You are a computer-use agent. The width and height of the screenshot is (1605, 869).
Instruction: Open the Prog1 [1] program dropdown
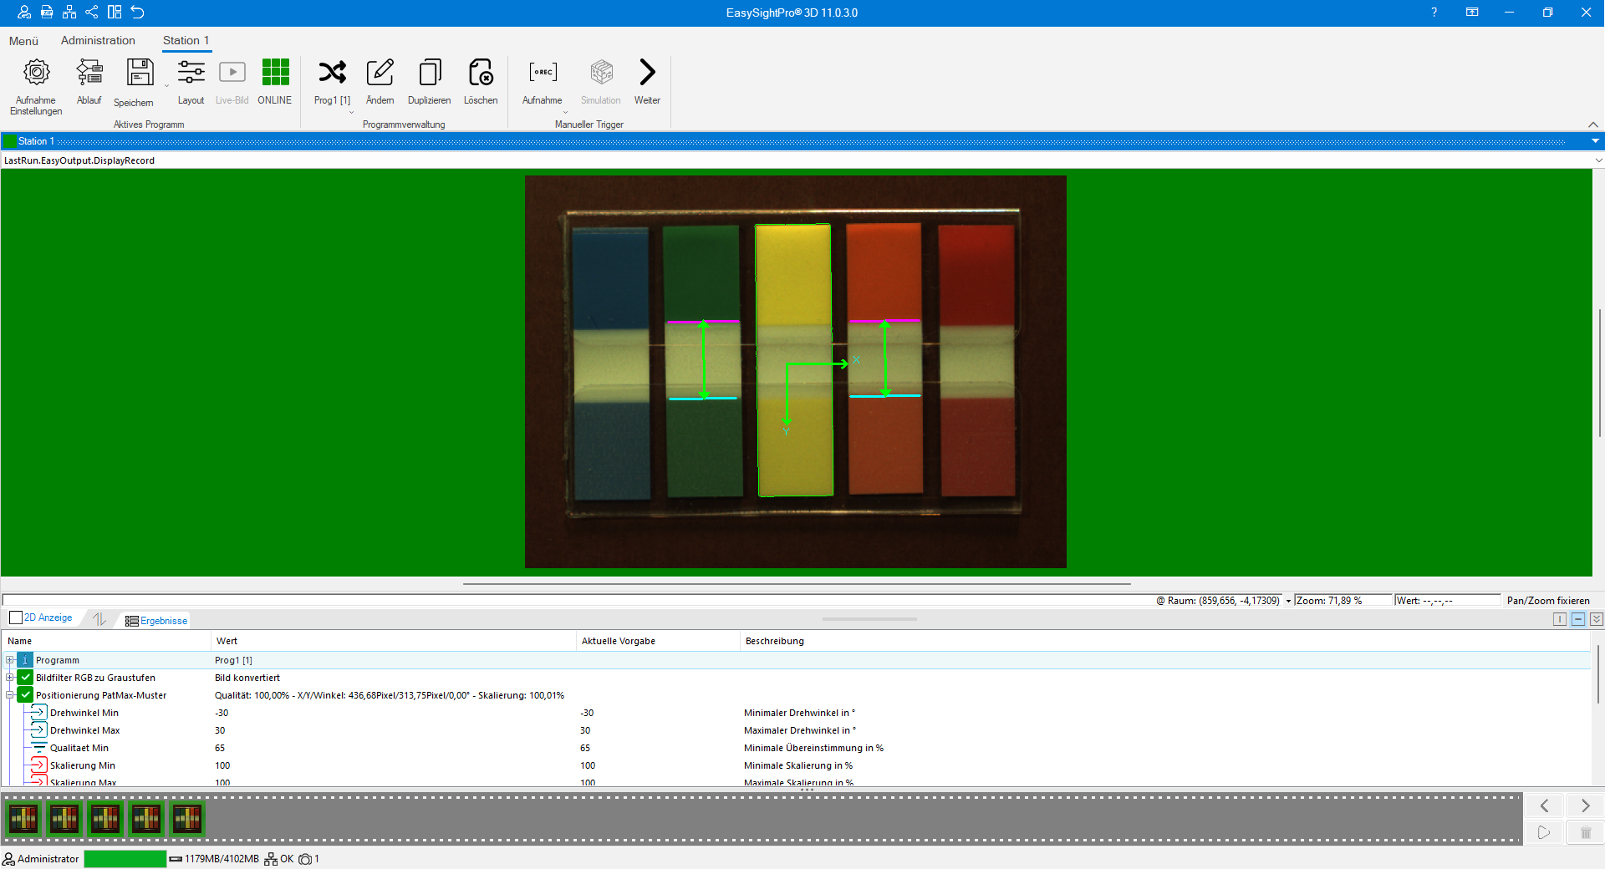(351, 112)
